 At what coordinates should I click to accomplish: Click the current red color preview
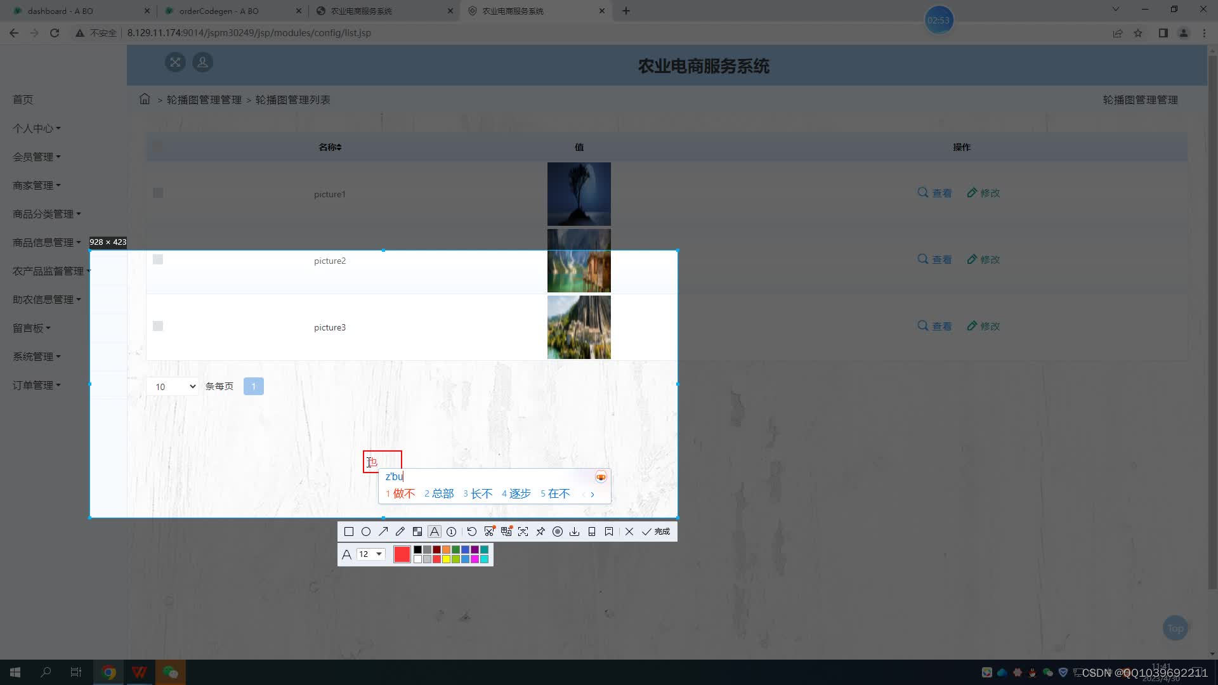(x=402, y=554)
